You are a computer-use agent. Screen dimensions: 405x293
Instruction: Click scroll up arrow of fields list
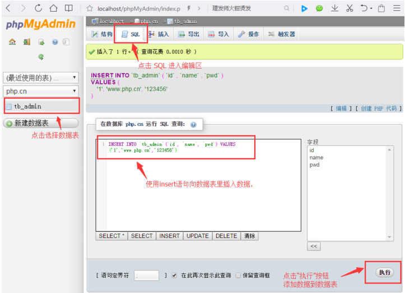click(389, 150)
